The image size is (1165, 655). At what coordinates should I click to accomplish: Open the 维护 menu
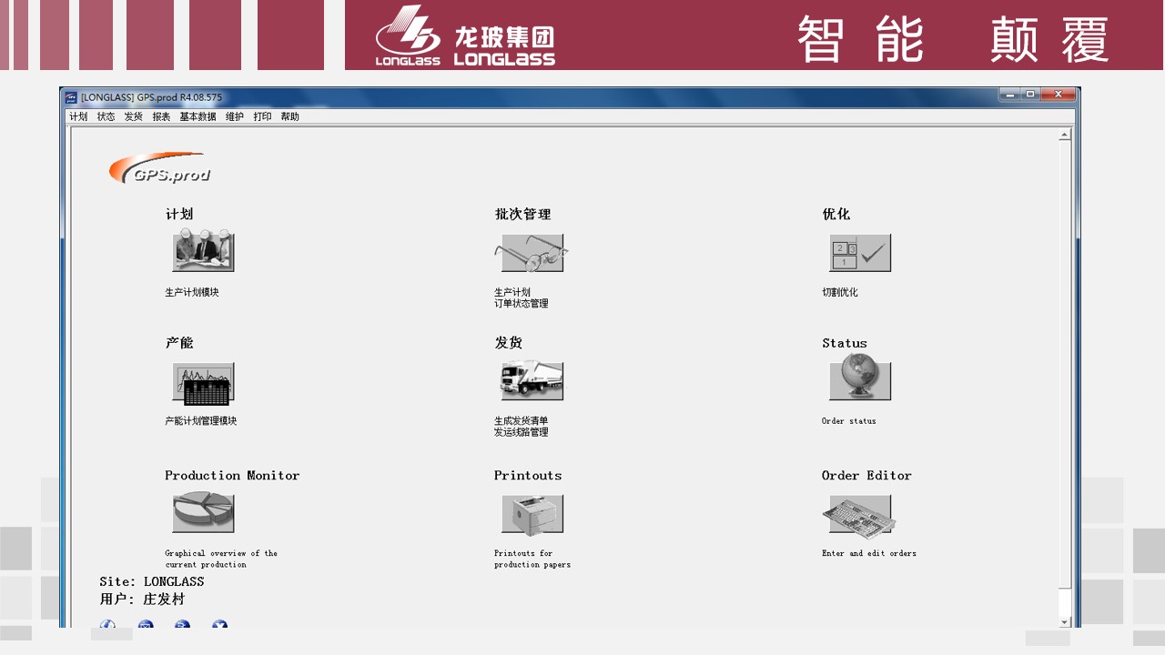point(235,116)
